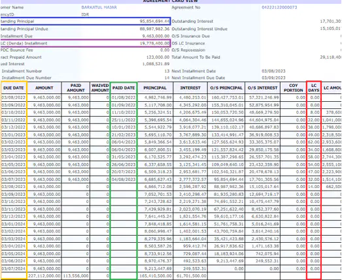Select the DUE DATE column header
The height and width of the screenshot is (280, 342).
coord(14,87)
